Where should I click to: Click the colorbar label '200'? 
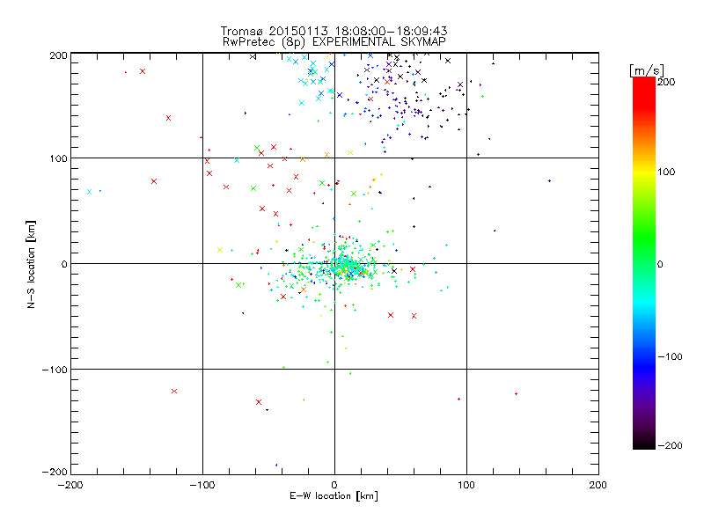[x=666, y=82]
